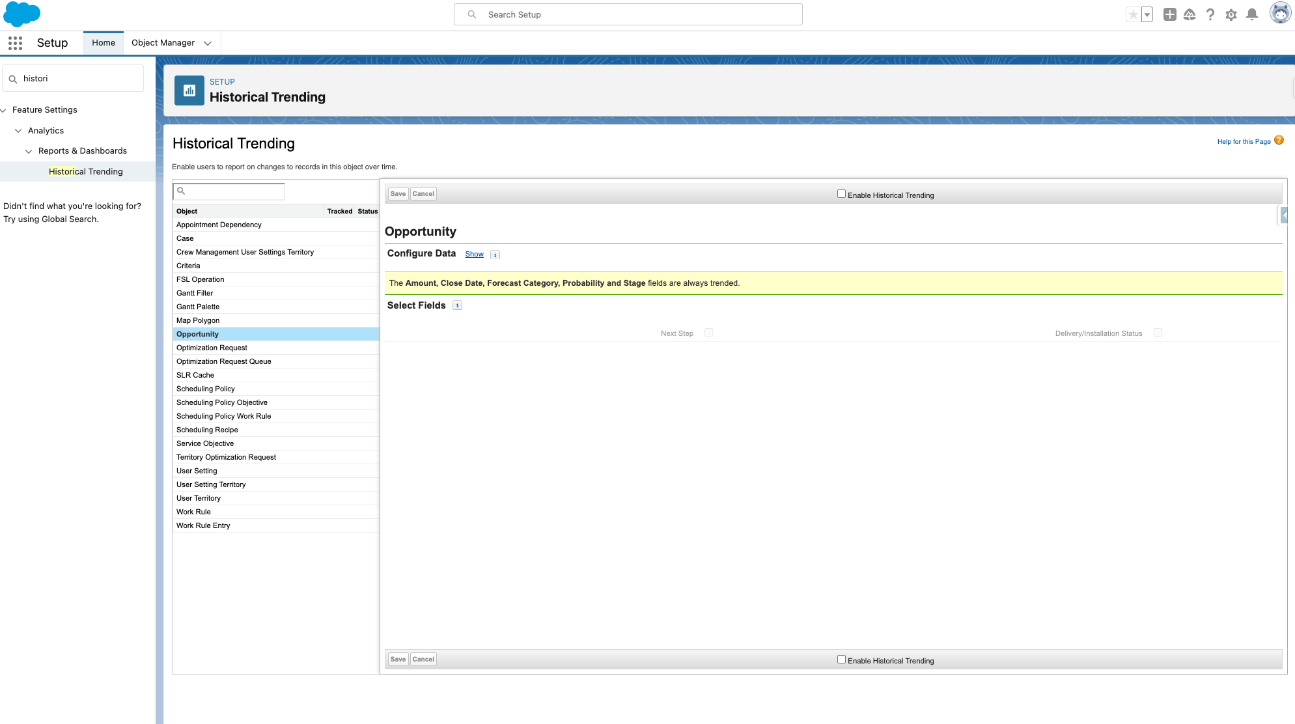The width and height of the screenshot is (1295, 724).
Task: Click the Help for this Page link
Action: click(x=1243, y=141)
